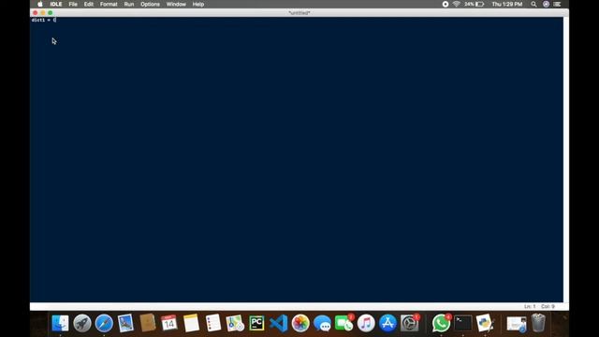The height and width of the screenshot is (337, 599).
Task: Open Finder from the Dock
Action: [x=60, y=323]
